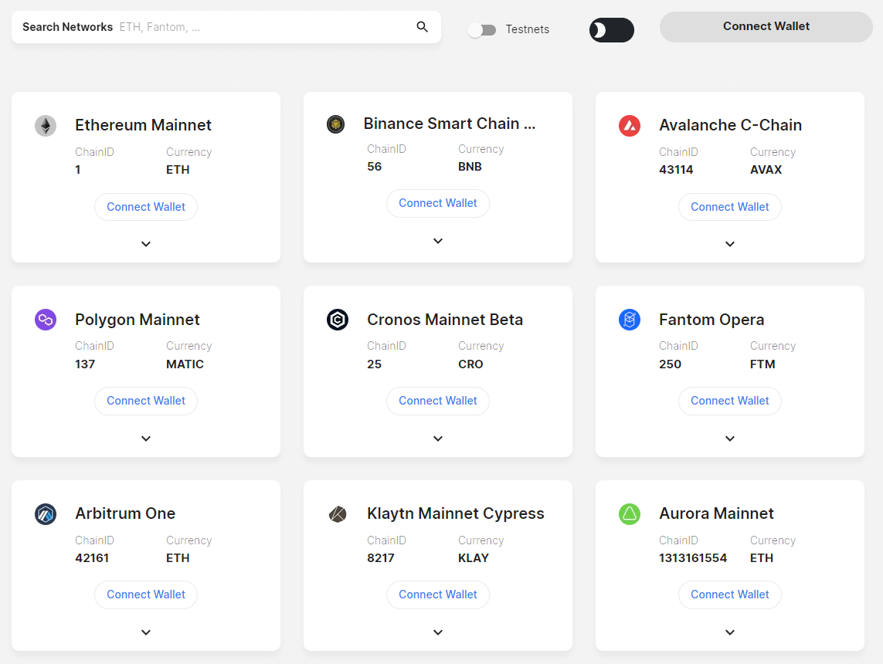883x664 pixels.
Task: Click the Arbitrum One logo icon
Action: (46, 514)
